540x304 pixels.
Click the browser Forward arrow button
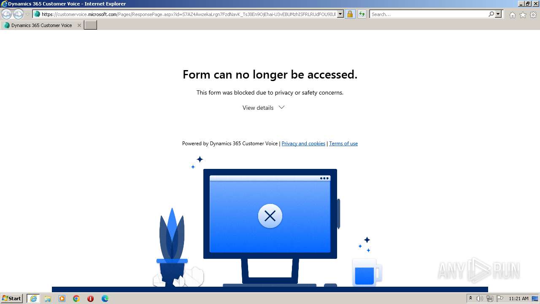pos(18,14)
